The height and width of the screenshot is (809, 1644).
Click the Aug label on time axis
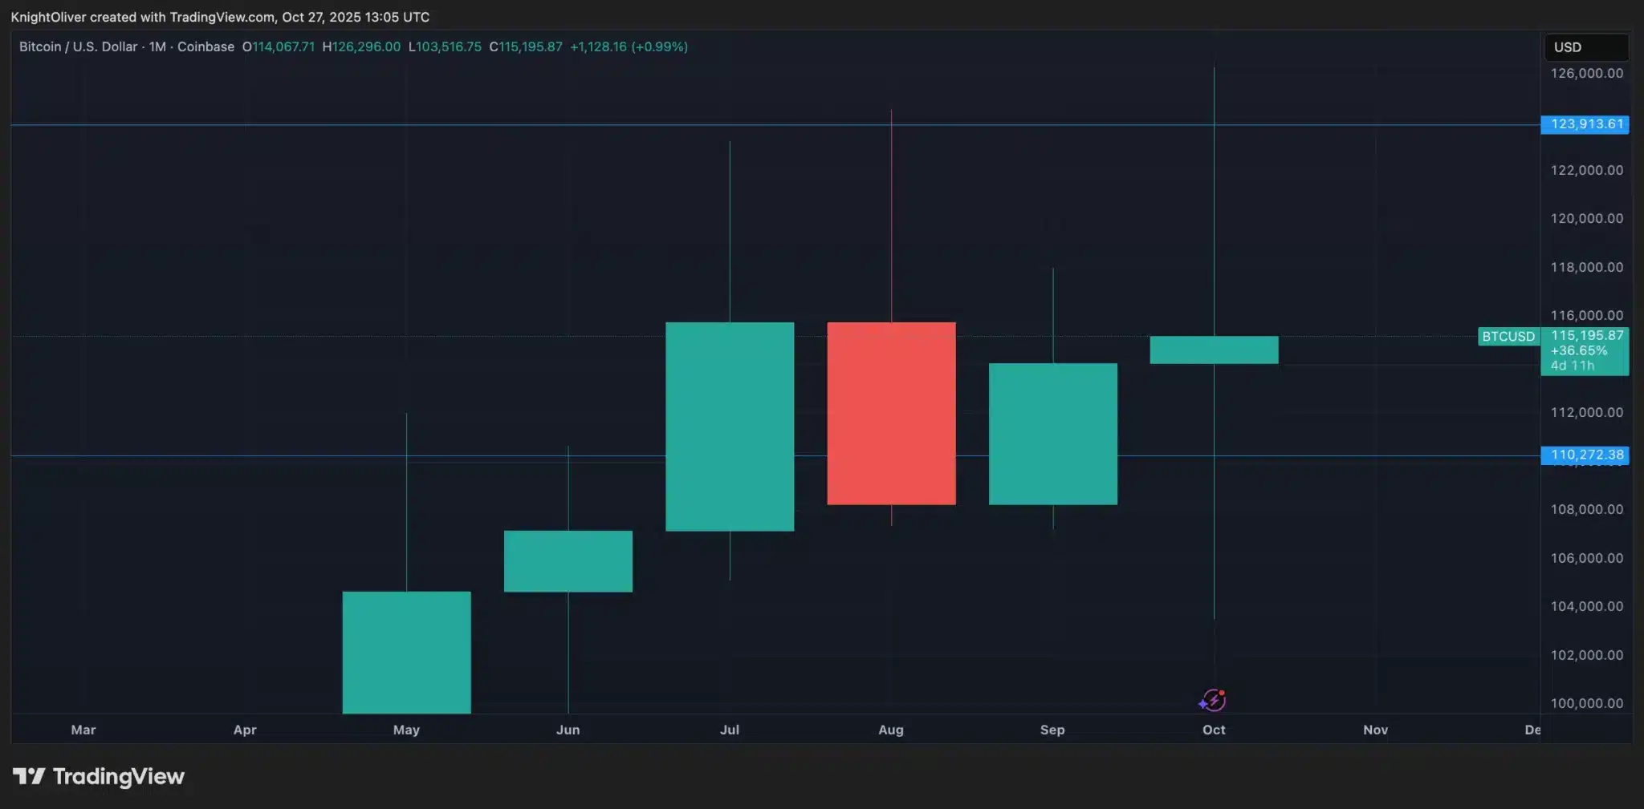coord(891,730)
